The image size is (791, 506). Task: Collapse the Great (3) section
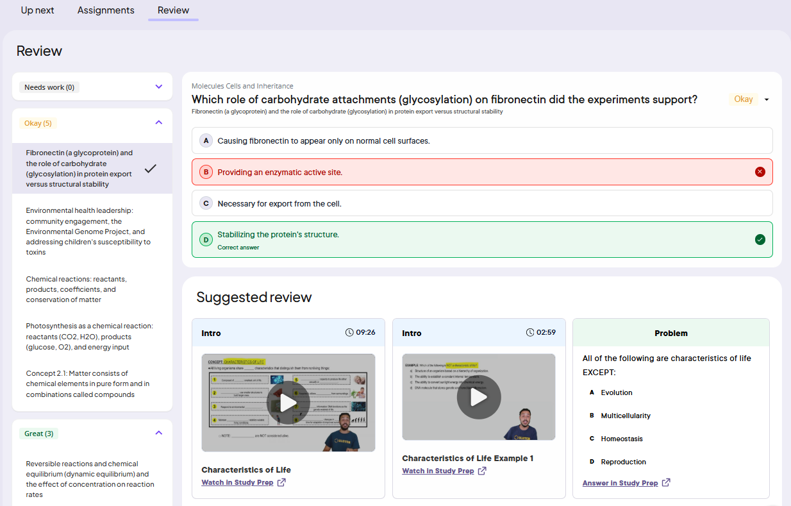(x=159, y=433)
